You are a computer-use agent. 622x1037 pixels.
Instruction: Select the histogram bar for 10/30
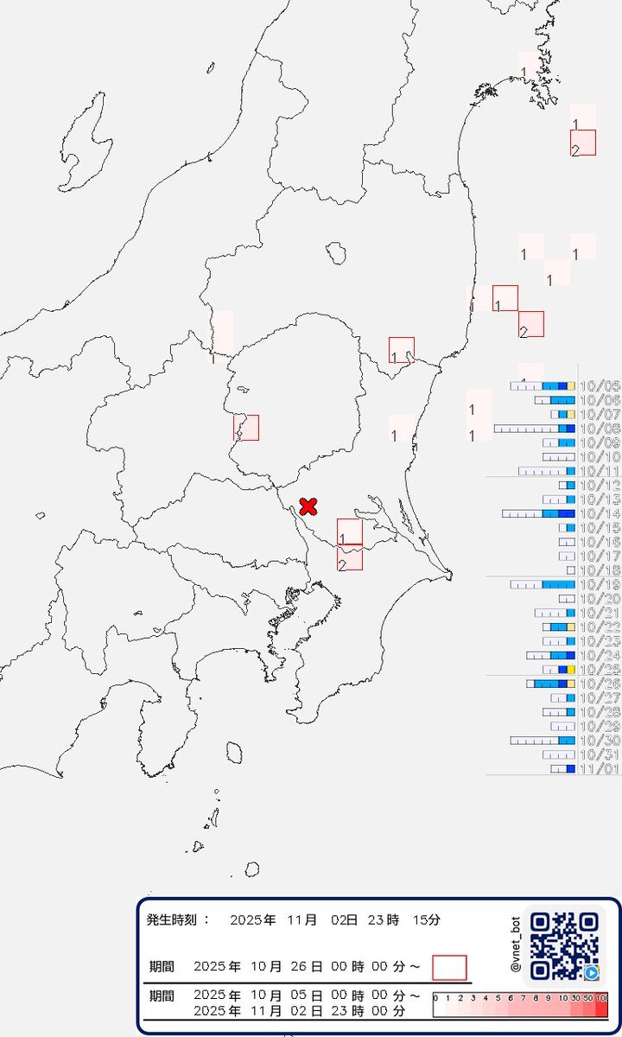pyautogui.click(x=543, y=740)
